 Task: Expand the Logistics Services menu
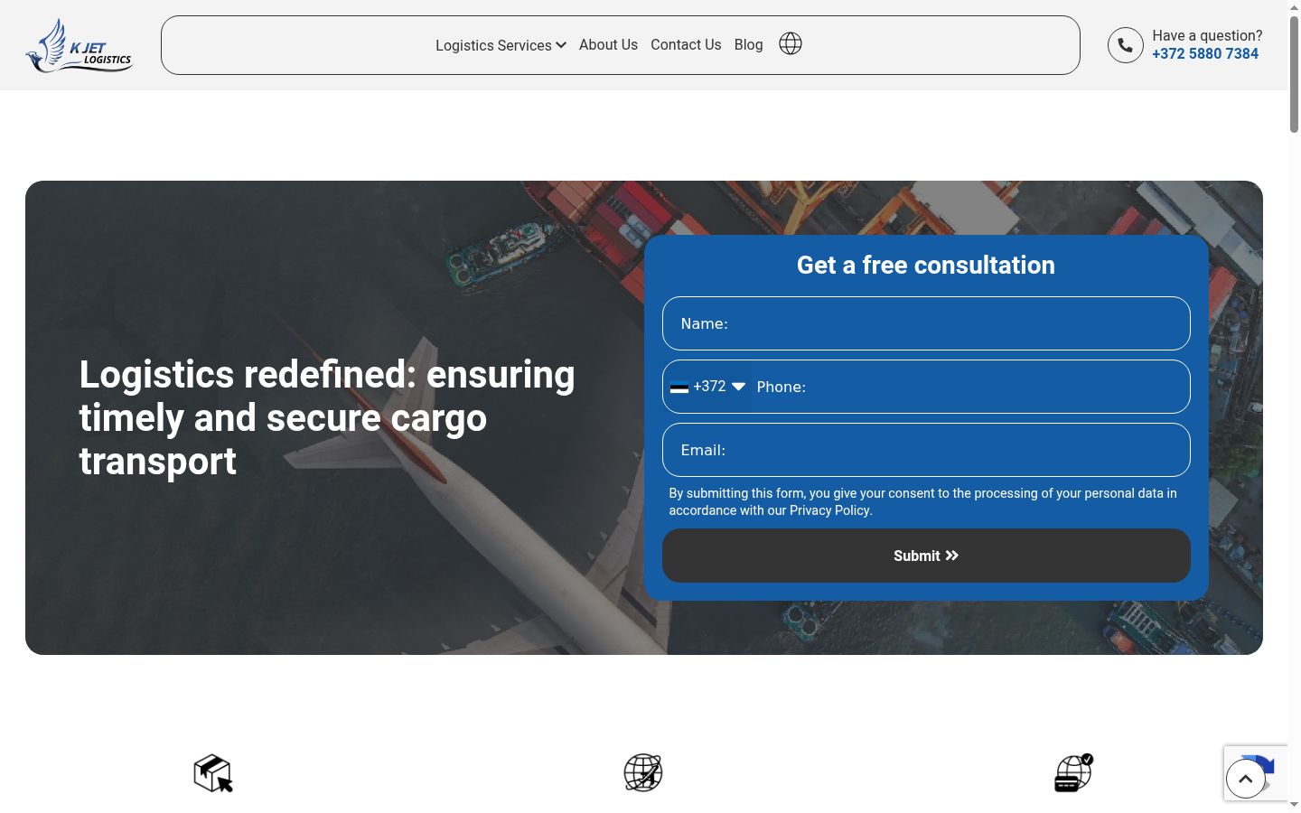click(501, 45)
